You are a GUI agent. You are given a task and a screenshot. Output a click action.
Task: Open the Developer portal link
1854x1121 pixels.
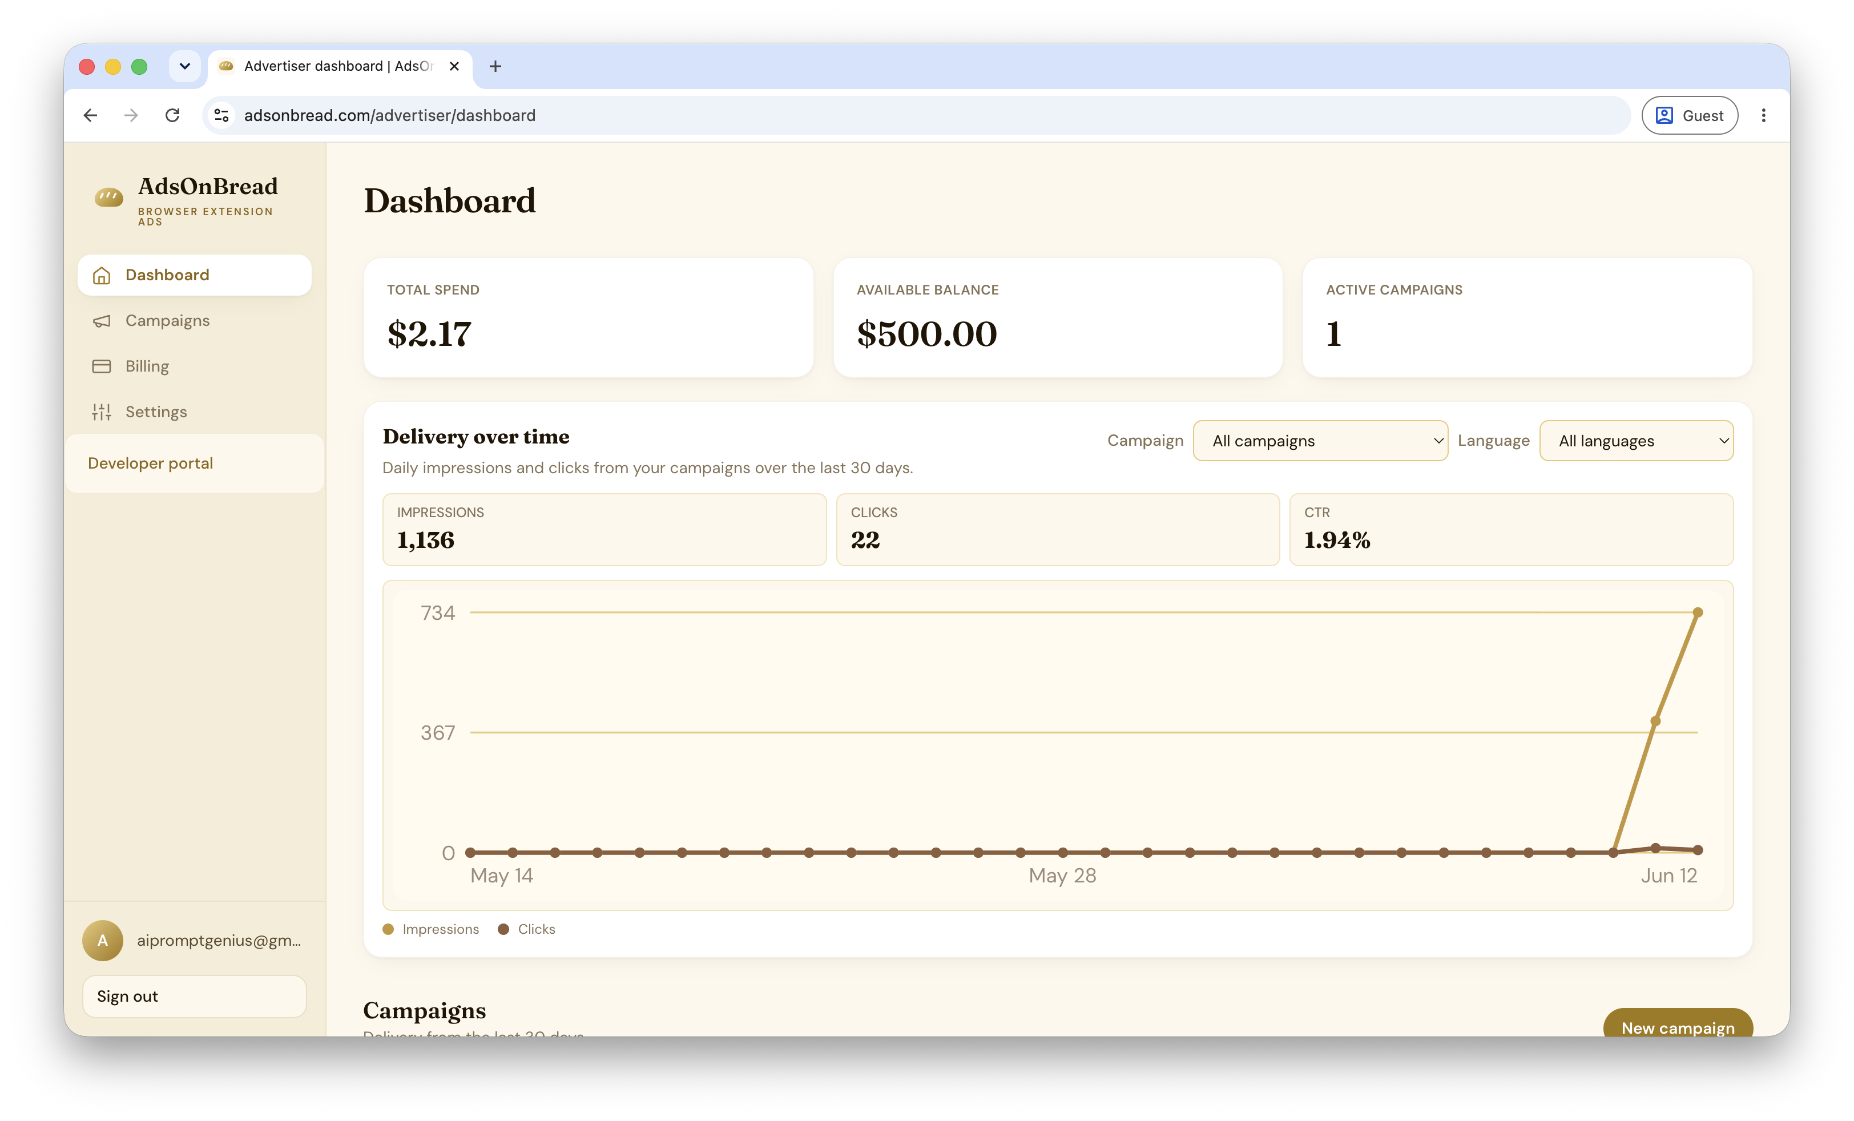pos(151,463)
